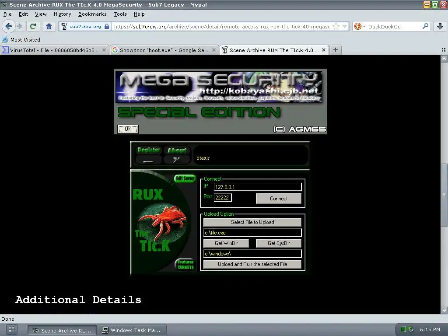448x336 pixels.
Task: Click the Additional Details heading
Action: [78, 300]
